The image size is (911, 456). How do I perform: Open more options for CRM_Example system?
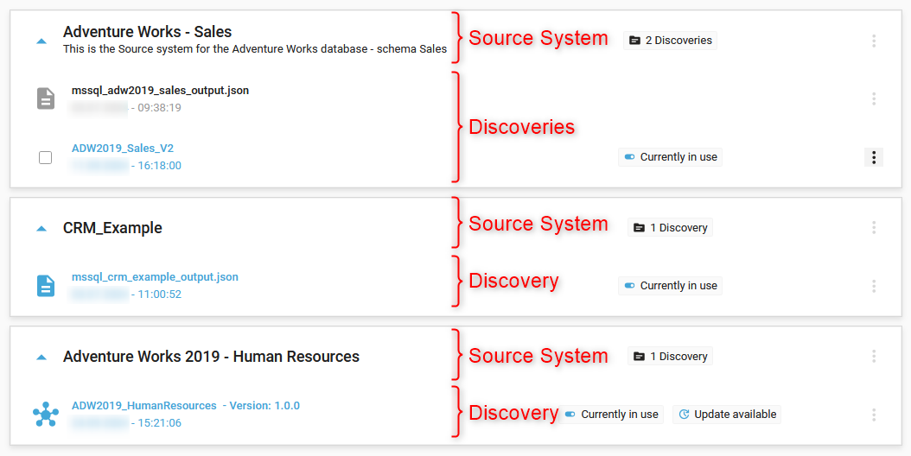[874, 228]
